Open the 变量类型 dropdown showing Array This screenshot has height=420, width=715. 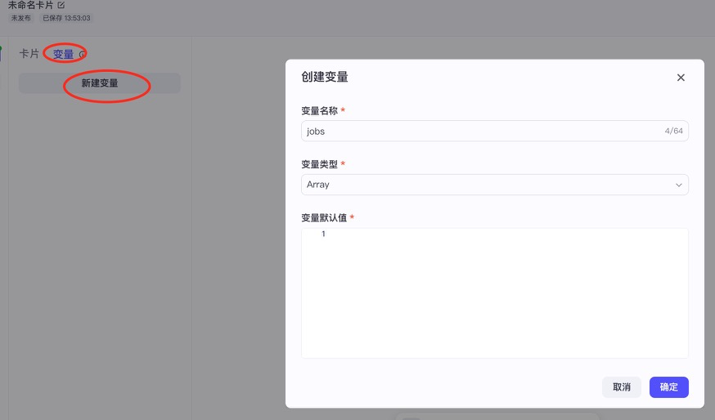click(x=494, y=185)
